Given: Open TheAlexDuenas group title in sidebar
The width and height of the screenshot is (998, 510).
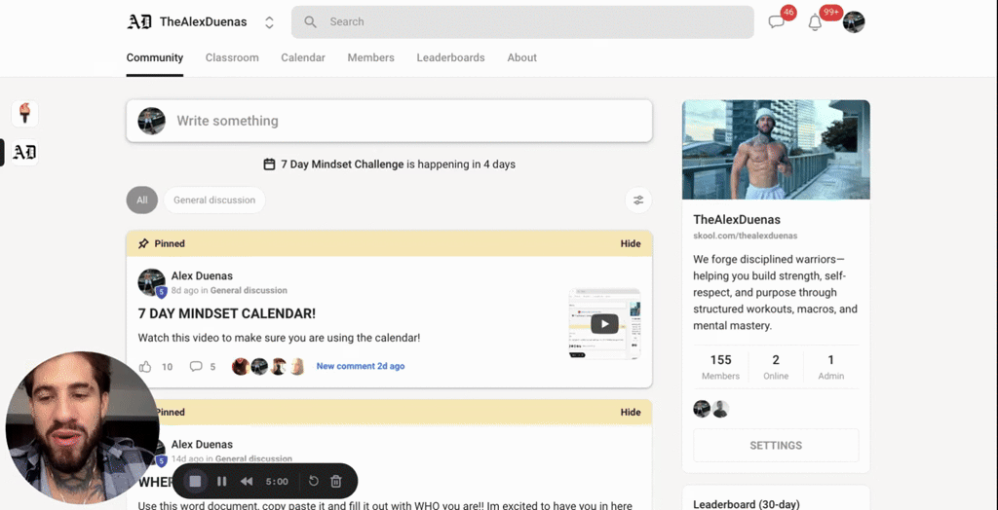Looking at the screenshot, I should [737, 220].
